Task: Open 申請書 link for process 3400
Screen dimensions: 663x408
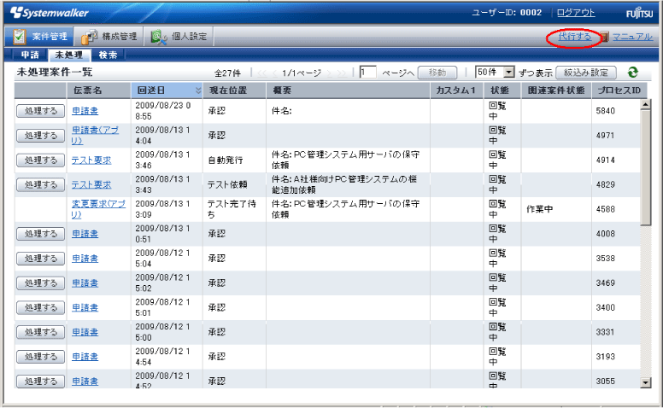Action: pyautogui.click(x=85, y=307)
